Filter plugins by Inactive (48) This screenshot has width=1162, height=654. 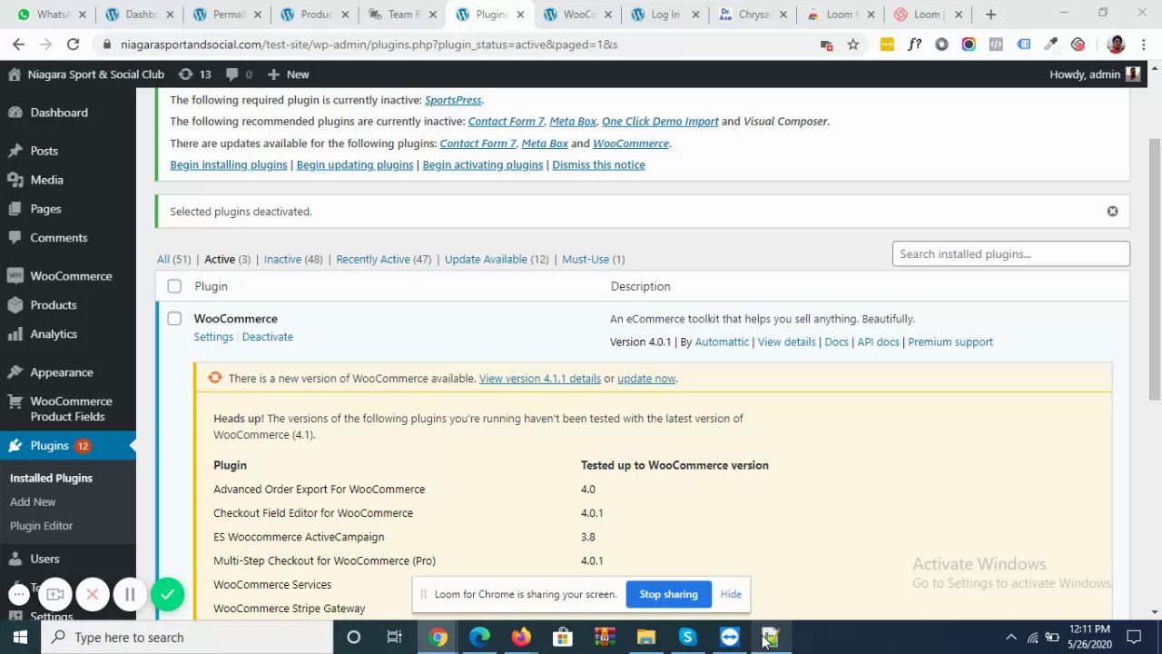click(x=293, y=259)
